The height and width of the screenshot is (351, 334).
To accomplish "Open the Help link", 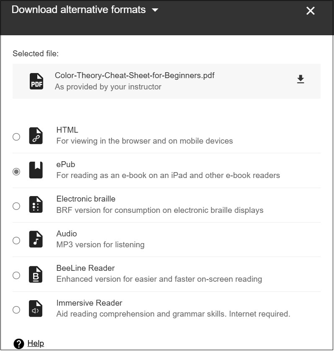I will pos(36,343).
